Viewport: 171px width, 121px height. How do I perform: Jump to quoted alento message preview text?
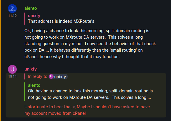point(90,94)
